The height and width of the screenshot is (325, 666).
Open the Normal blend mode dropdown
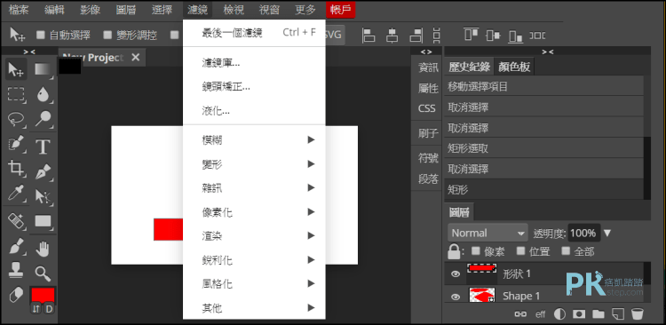click(x=488, y=233)
